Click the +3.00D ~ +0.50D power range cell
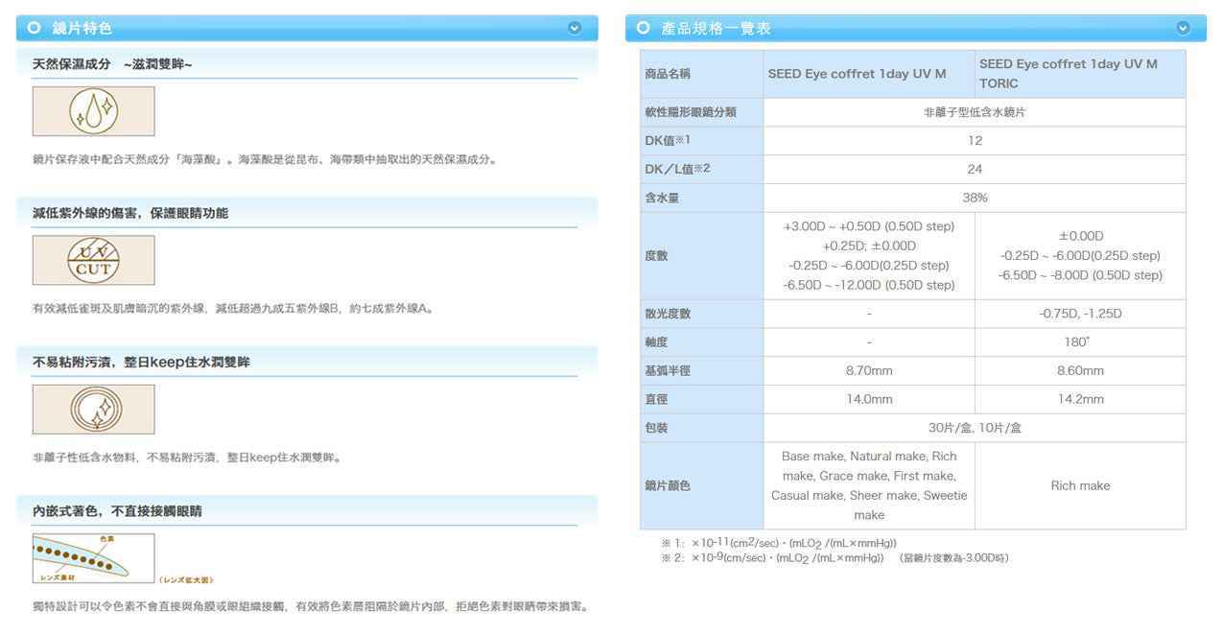Viewport: 1222px width, 634px height. point(869,256)
